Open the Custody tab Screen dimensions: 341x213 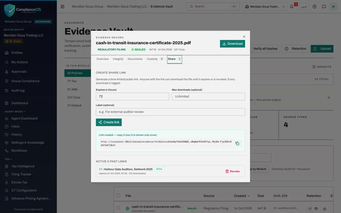click(155, 59)
